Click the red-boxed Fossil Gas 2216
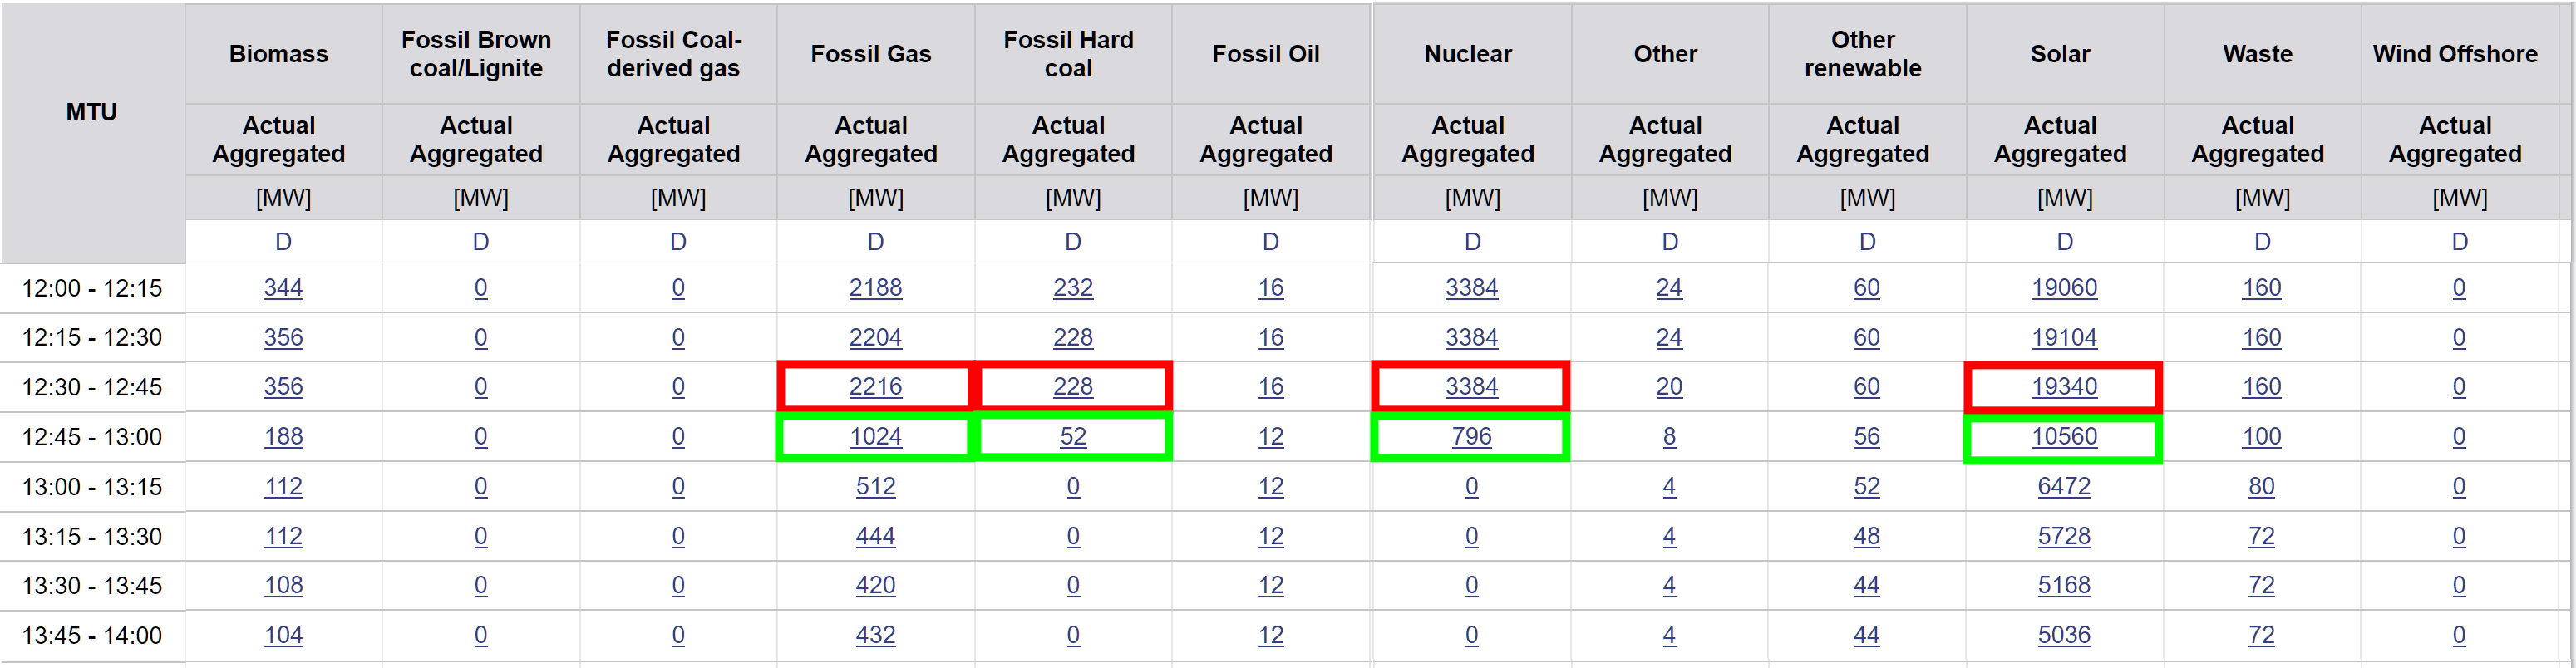Image resolution: width=2576 pixels, height=668 pixels. [x=875, y=387]
